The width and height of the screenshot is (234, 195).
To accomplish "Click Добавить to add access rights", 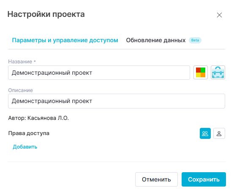I will tap(25, 147).
